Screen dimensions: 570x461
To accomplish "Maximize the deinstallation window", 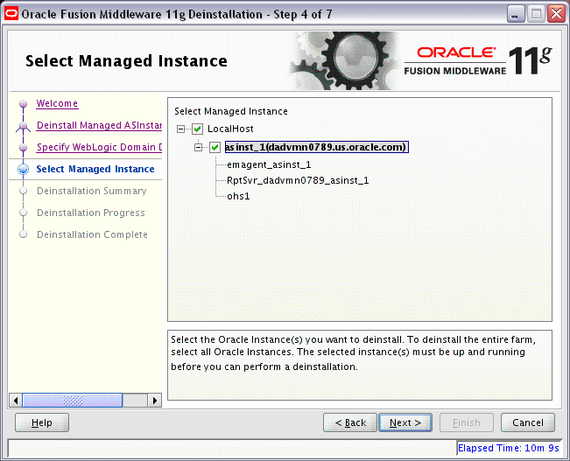I will [536, 15].
